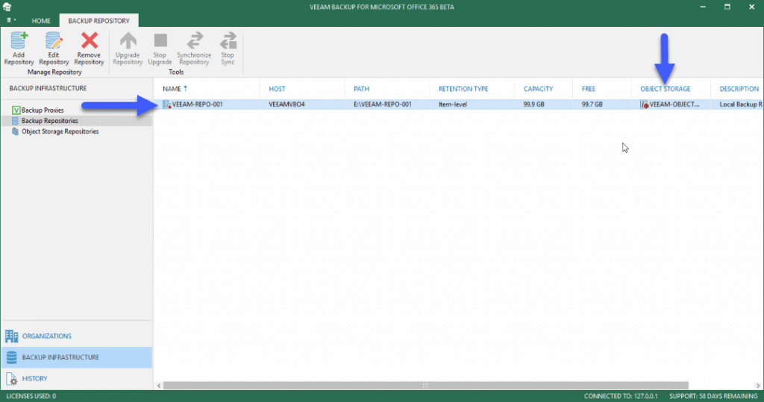Screen dimensions: 764x402
Task: Click the horizontal scrollbar left arrow
Action: click(x=159, y=386)
